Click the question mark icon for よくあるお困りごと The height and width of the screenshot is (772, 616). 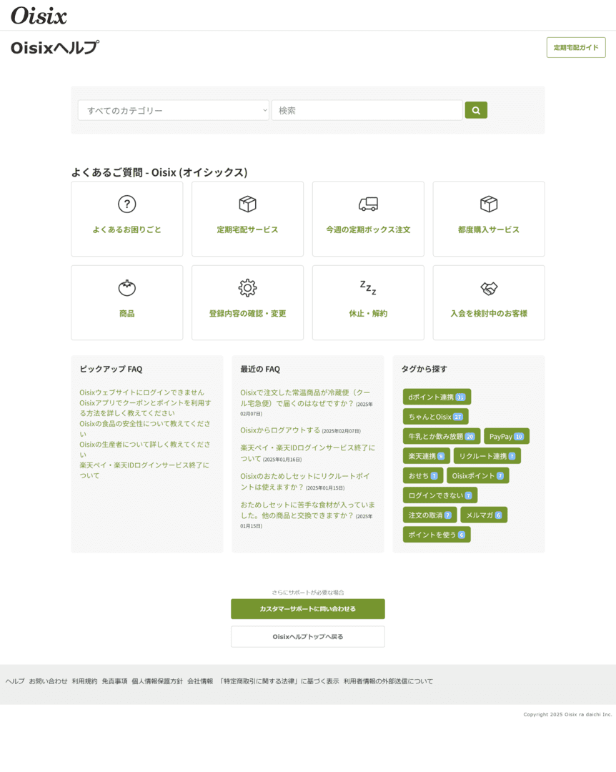tap(127, 204)
